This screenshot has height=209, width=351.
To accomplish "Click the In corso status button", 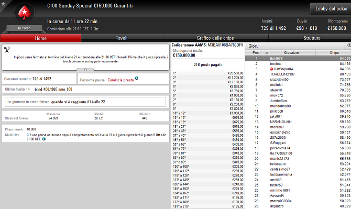I will 25,28.
